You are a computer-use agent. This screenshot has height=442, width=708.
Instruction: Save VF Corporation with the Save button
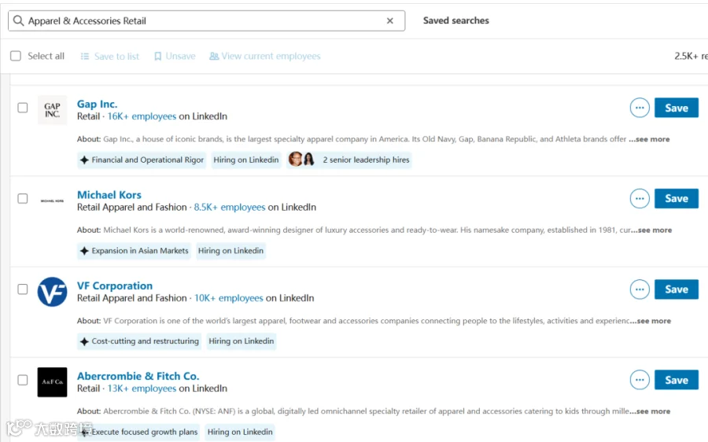click(677, 289)
